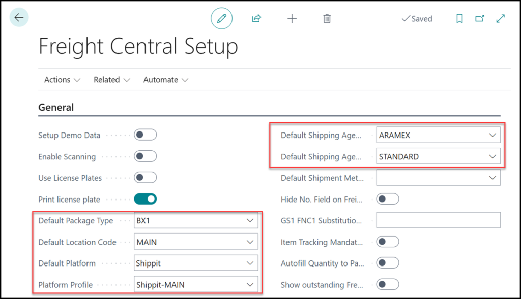The image size is (521, 299).
Task: Enable the Setup Demo Data toggle
Action: (x=145, y=135)
